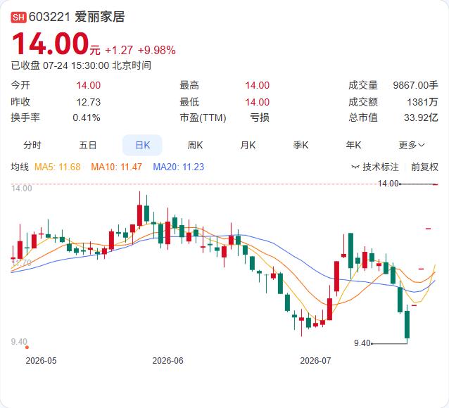The image size is (449, 408).
Task: Click the 换手率 0.41% value
Action: (x=86, y=117)
